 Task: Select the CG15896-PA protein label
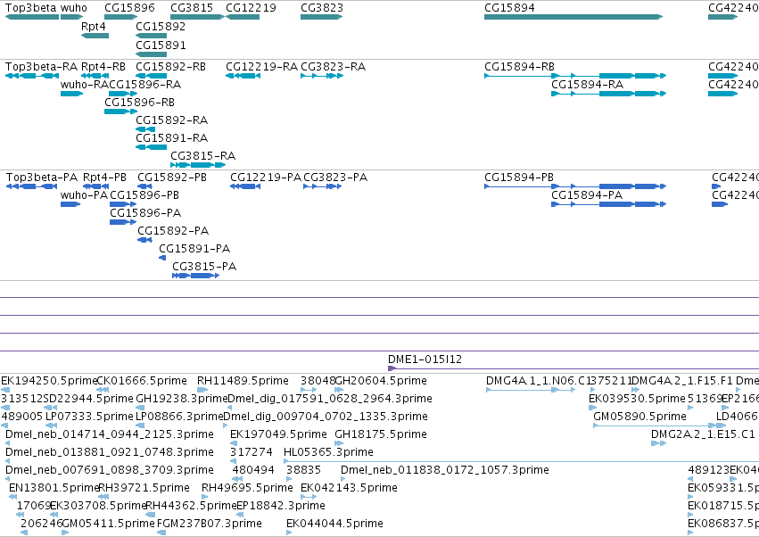click(145, 213)
